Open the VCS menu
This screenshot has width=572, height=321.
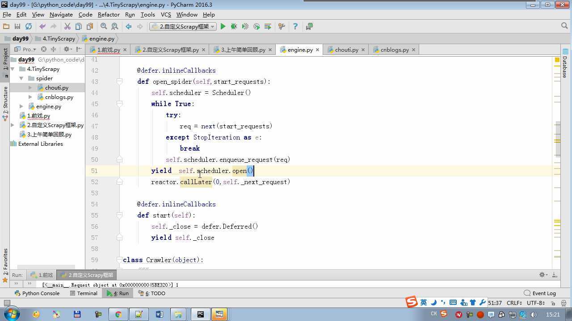[166, 15]
